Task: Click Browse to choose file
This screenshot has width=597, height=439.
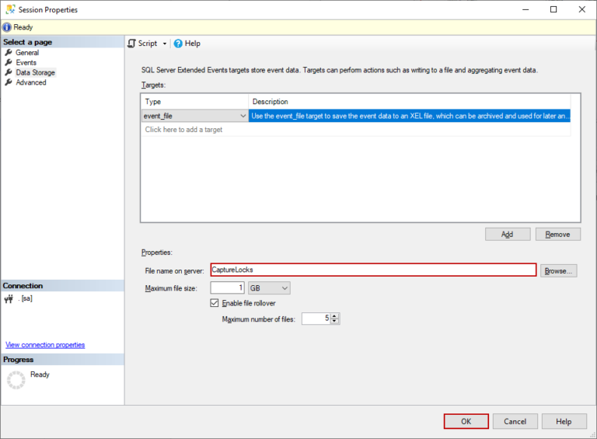Action: click(559, 271)
